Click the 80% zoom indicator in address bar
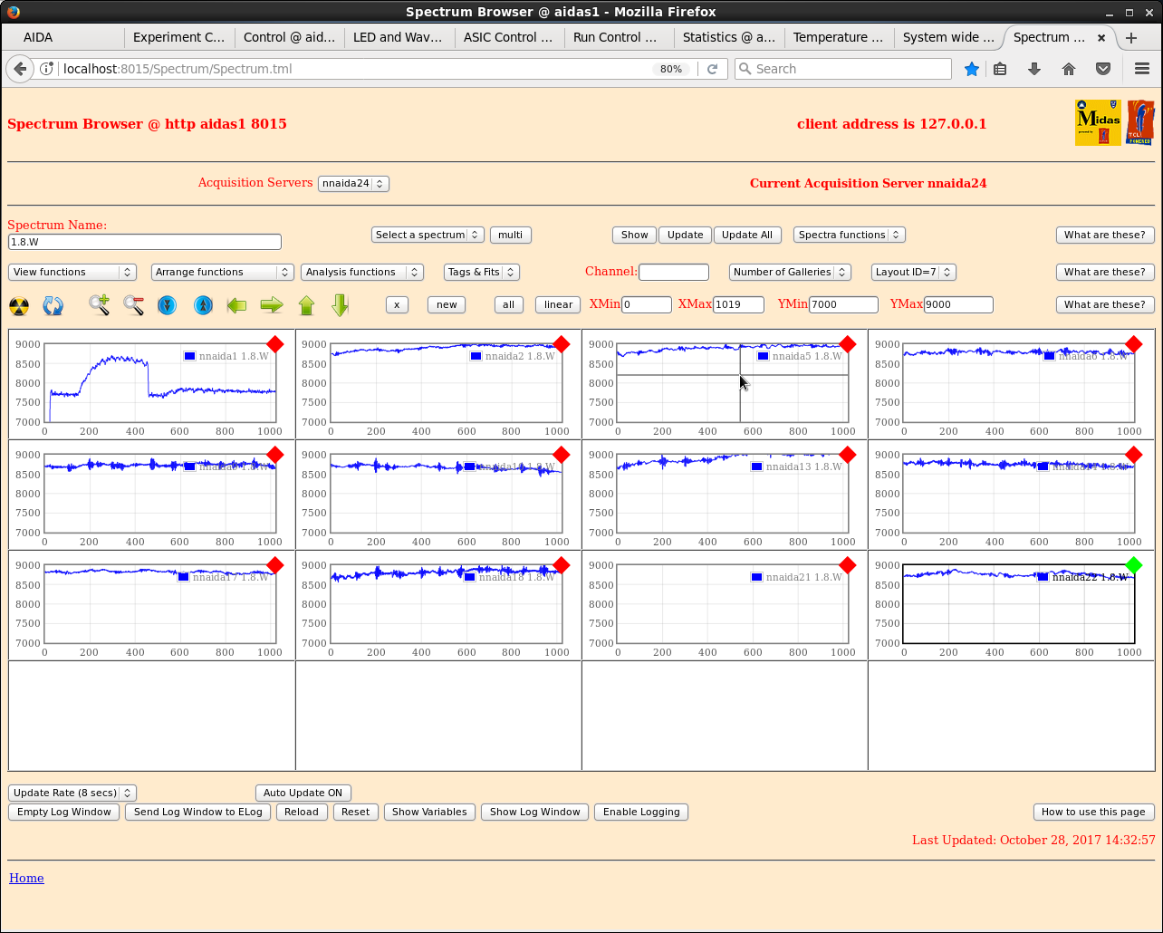The image size is (1163, 933). point(671,69)
